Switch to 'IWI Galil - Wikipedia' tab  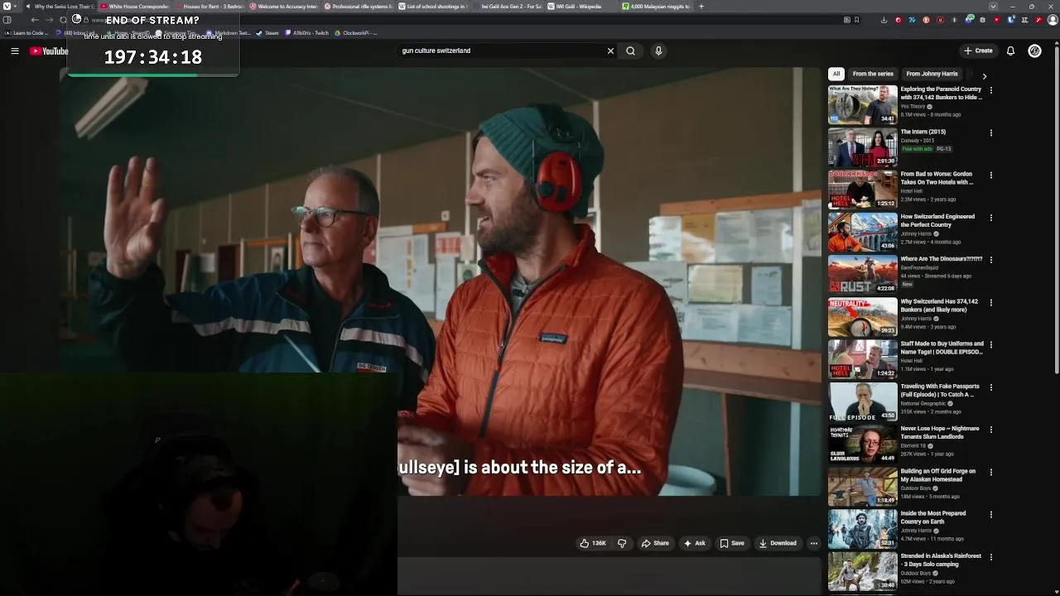coord(581,7)
